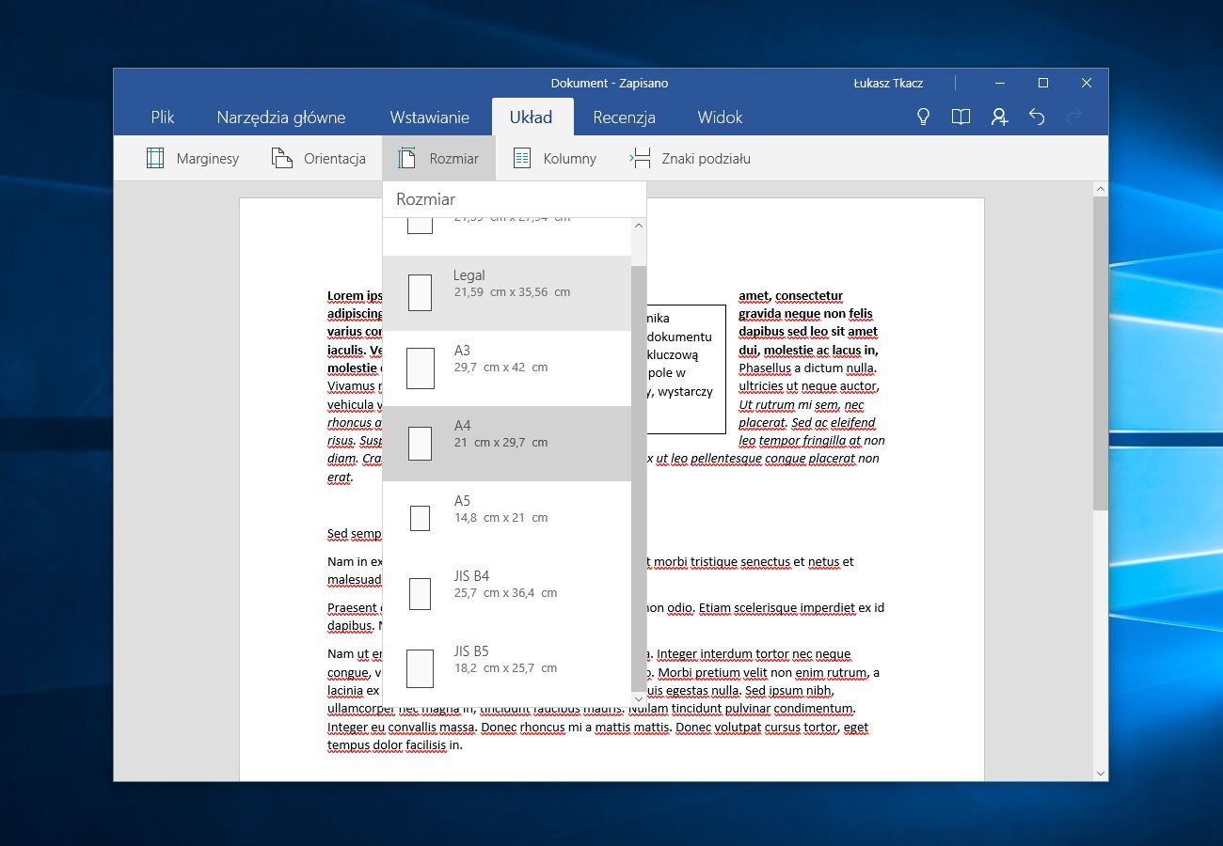The height and width of the screenshot is (846, 1223).
Task: Click the A3 page thumbnail icon
Action: pos(420,368)
